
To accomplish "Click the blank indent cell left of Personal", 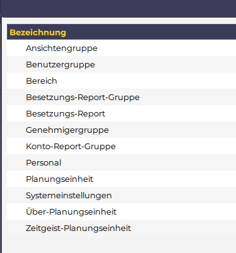I will pyautogui.click(x=16, y=163).
